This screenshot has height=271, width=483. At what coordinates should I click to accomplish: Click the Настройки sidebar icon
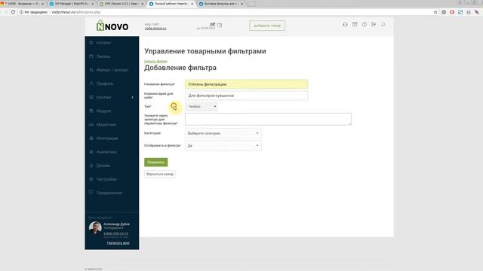click(91, 179)
